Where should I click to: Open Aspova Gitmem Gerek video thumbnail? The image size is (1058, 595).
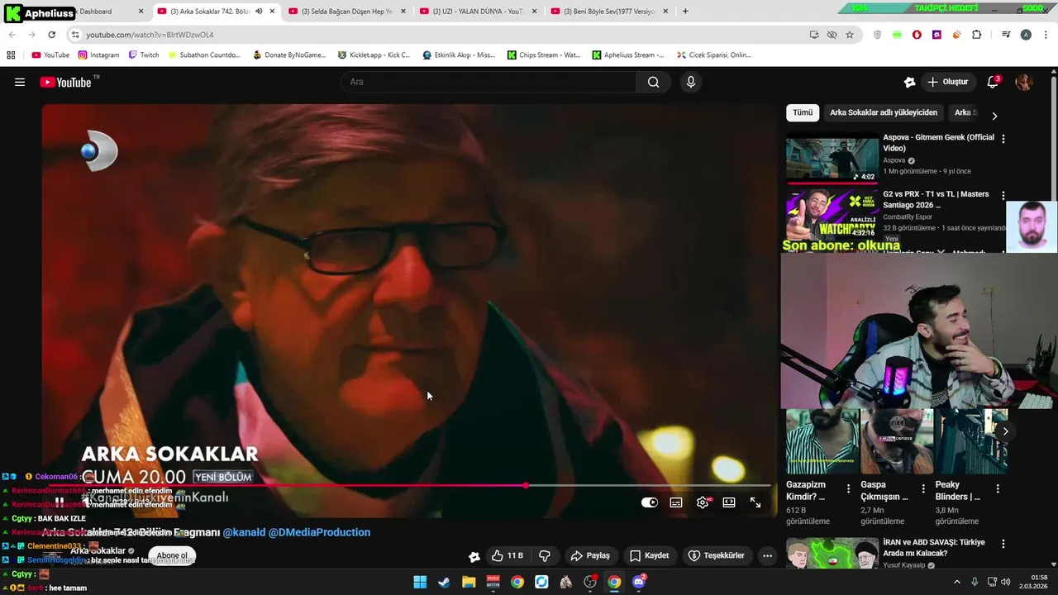click(x=832, y=159)
